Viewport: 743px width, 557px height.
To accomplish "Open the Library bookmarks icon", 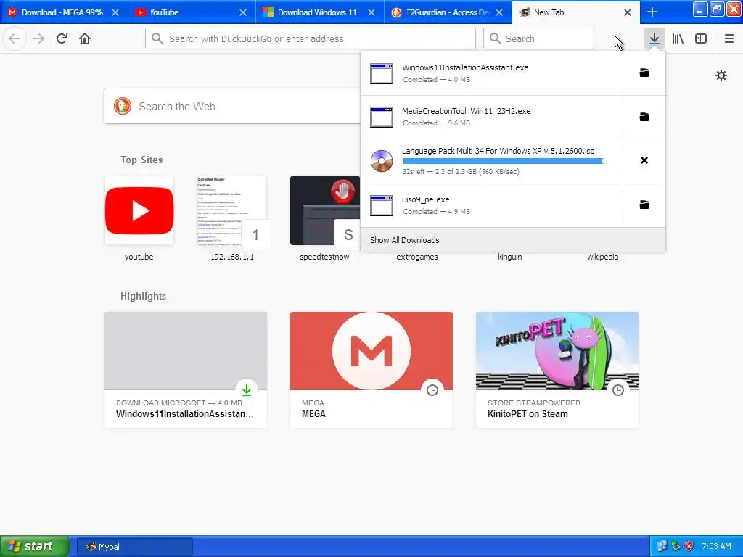I will tap(678, 38).
